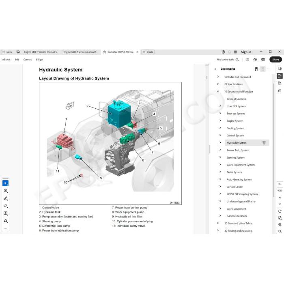Click the Sign in link
The image size is (284, 284).
click(x=246, y=52)
